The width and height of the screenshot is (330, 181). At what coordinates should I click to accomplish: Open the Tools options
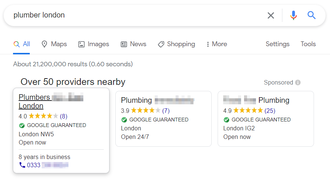308,44
